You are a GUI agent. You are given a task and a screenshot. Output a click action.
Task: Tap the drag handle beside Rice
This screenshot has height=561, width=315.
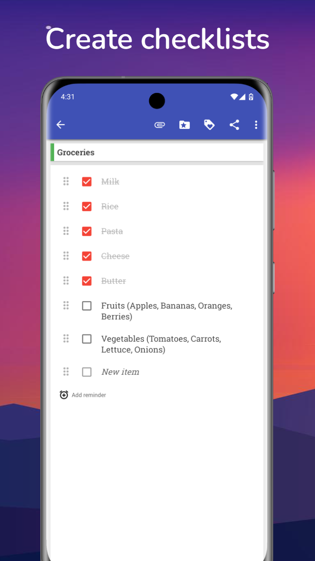tap(66, 206)
